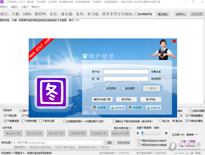The width and height of the screenshot is (205, 155).
Task: Click the 免费注册 link
Action: (156, 72)
